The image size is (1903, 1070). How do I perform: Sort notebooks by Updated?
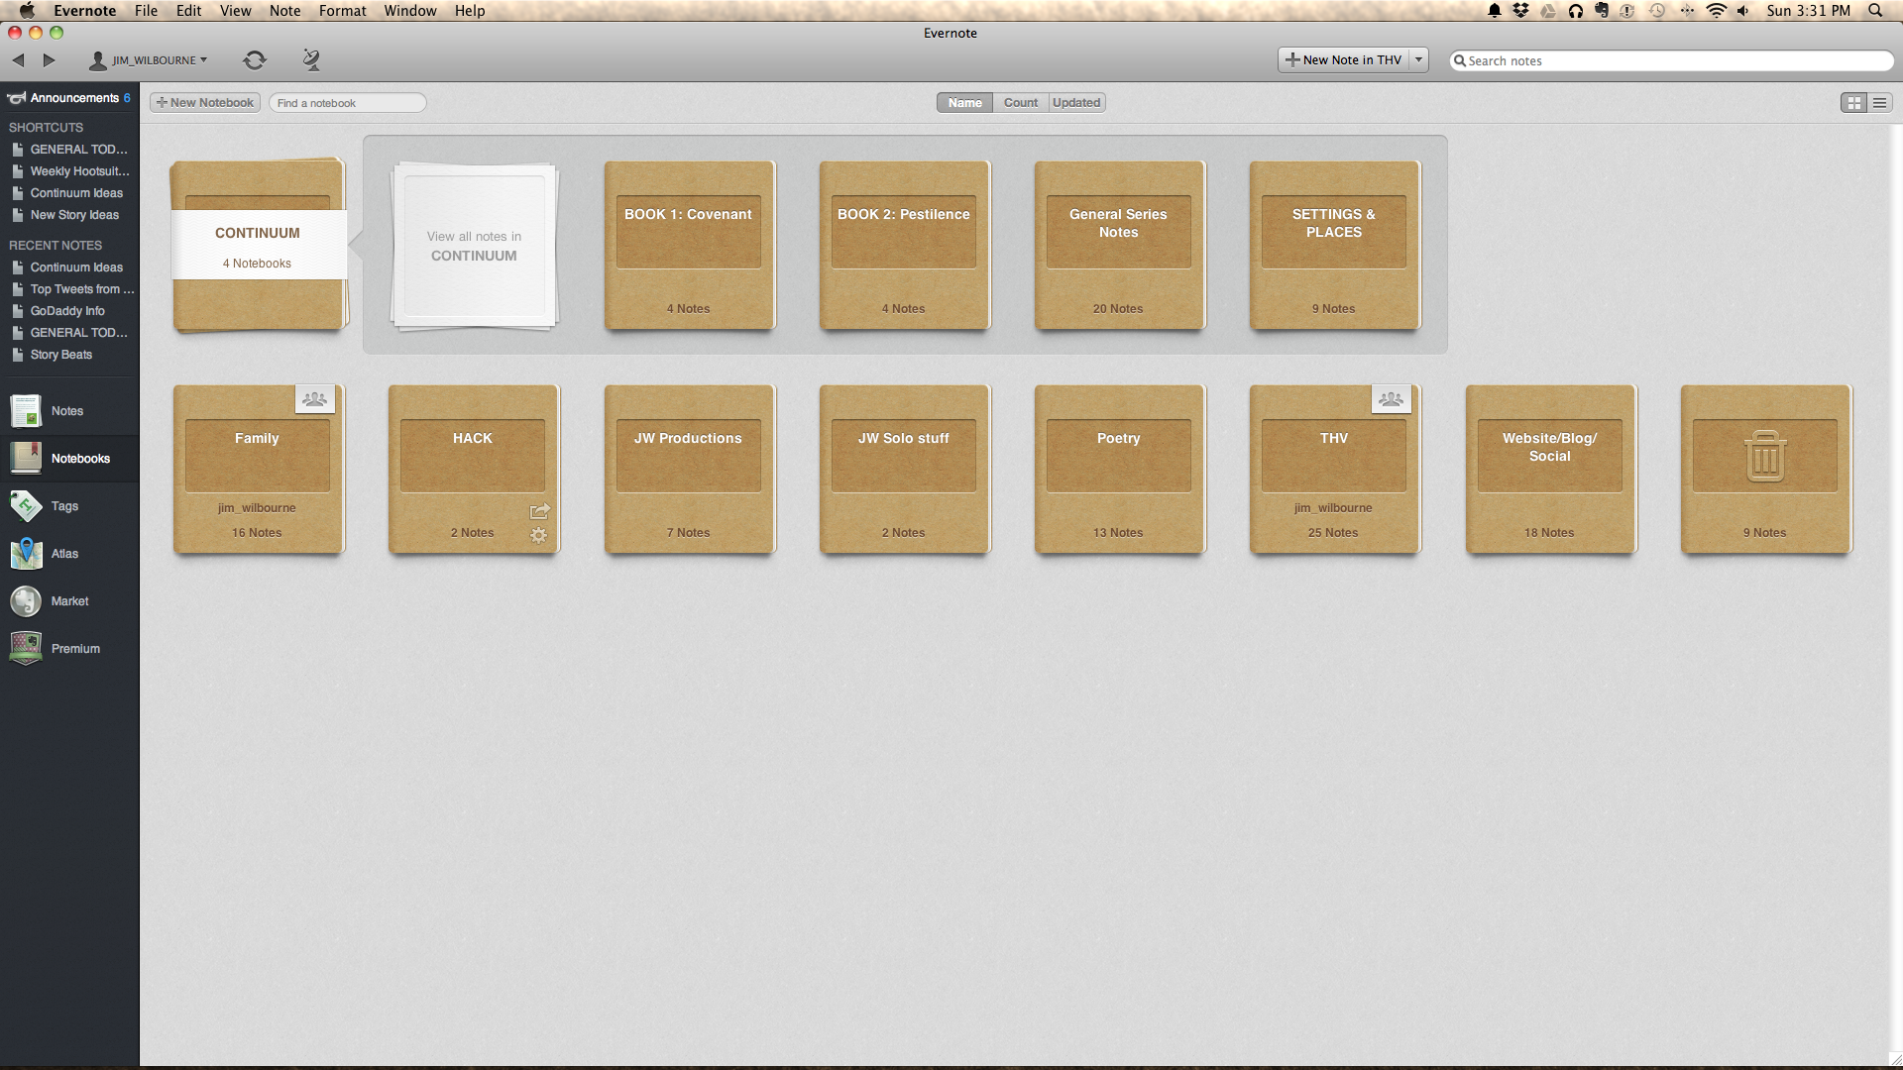pos(1076,103)
